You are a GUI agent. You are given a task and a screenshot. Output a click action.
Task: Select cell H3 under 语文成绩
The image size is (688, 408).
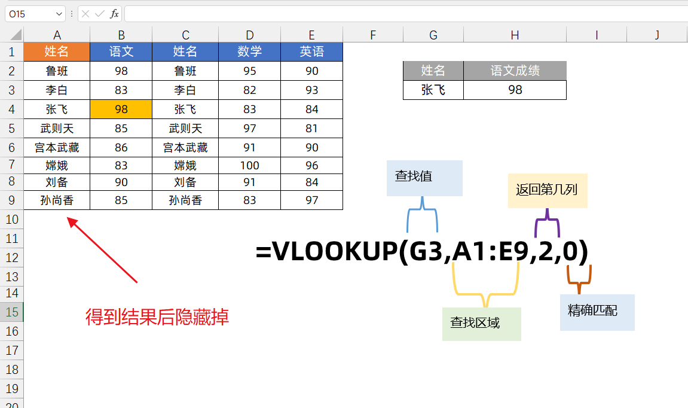coord(515,90)
